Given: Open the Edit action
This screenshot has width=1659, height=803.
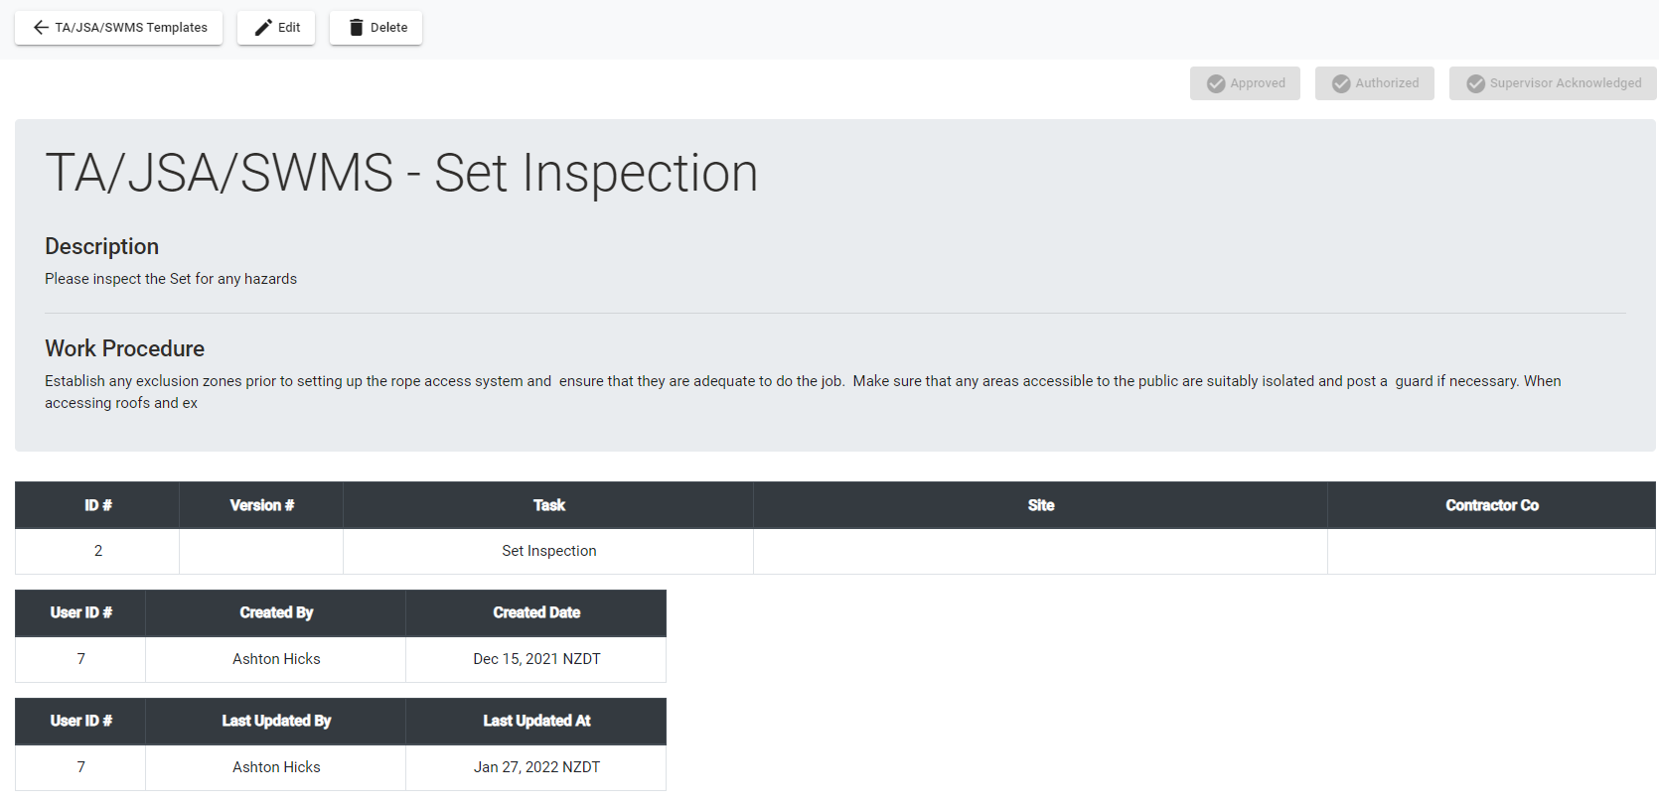Looking at the screenshot, I should coord(276,28).
